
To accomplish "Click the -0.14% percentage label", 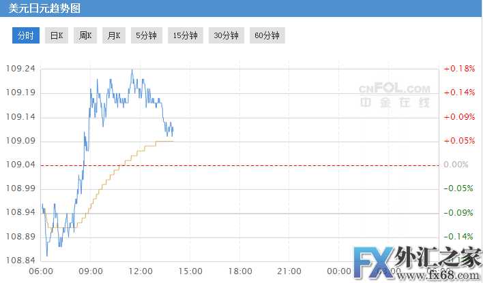I will coord(459,236).
